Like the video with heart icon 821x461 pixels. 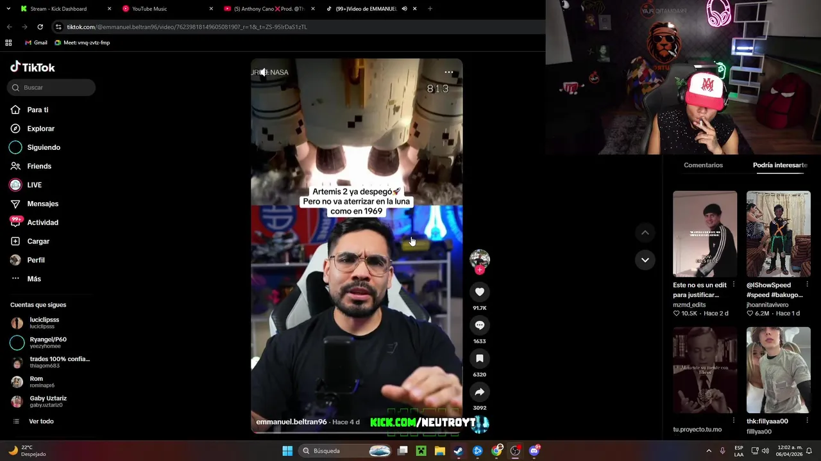coord(479,292)
